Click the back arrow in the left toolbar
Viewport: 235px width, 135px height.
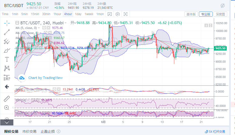coord(7,87)
